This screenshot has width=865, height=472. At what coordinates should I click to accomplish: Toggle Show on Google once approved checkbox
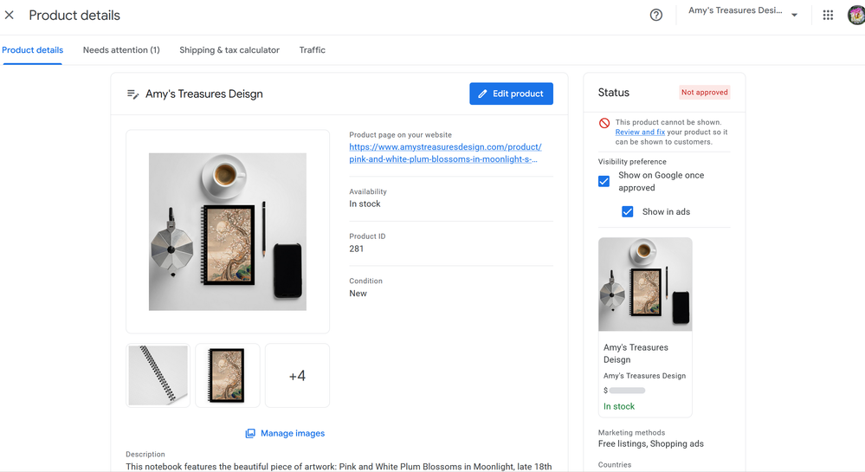tap(604, 181)
